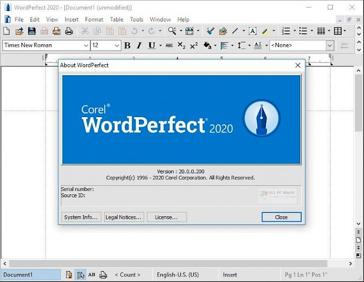
Task: Click the License... button
Action: click(167, 217)
